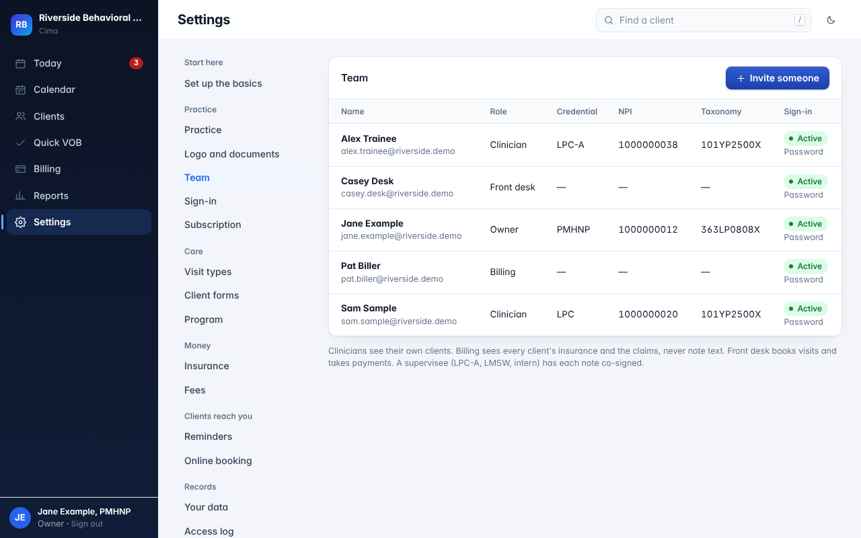Click the Settings gear icon

20,222
